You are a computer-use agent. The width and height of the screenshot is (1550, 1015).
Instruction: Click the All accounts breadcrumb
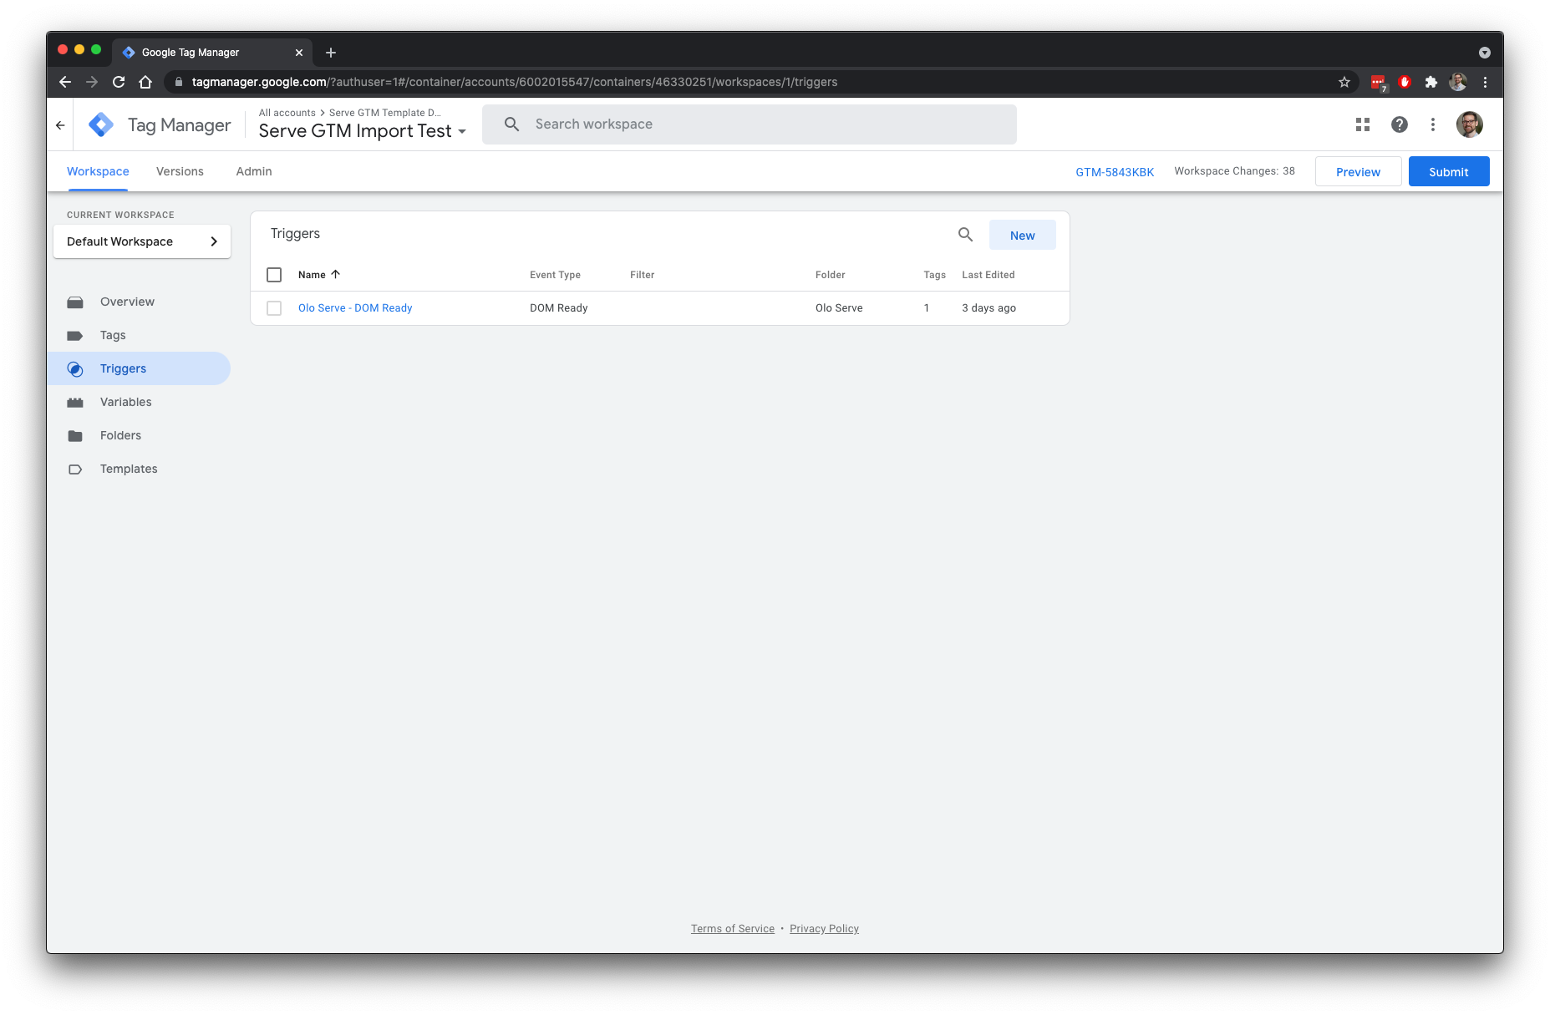click(x=287, y=113)
